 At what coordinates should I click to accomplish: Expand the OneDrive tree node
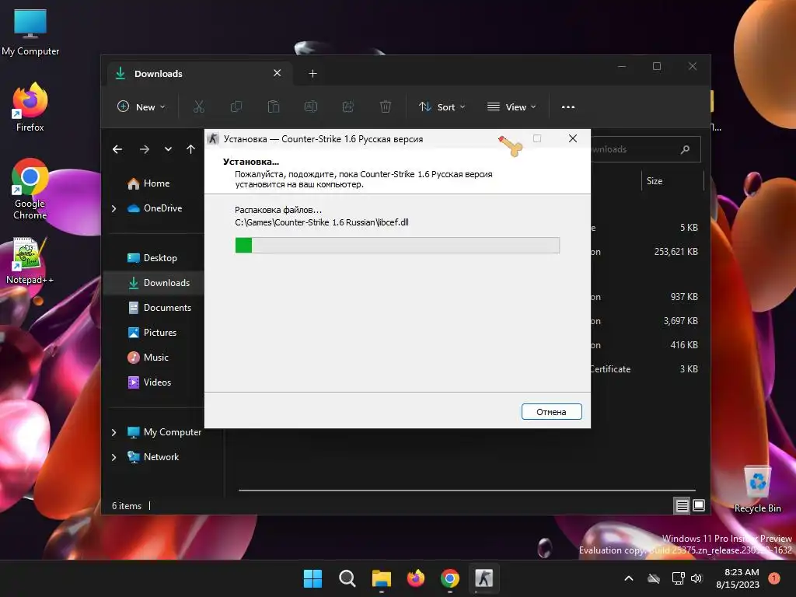(113, 208)
